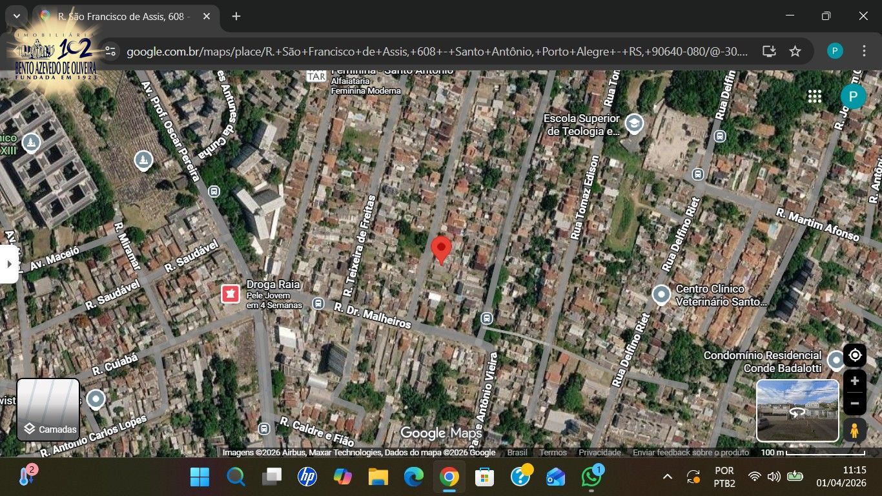Click the My Location target icon
This screenshot has width=882, height=496.
coord(855,356)
